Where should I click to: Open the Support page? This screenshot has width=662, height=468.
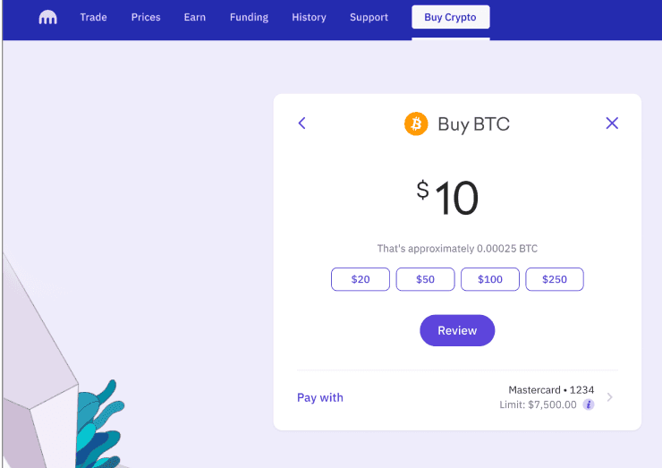coord(369,17)
